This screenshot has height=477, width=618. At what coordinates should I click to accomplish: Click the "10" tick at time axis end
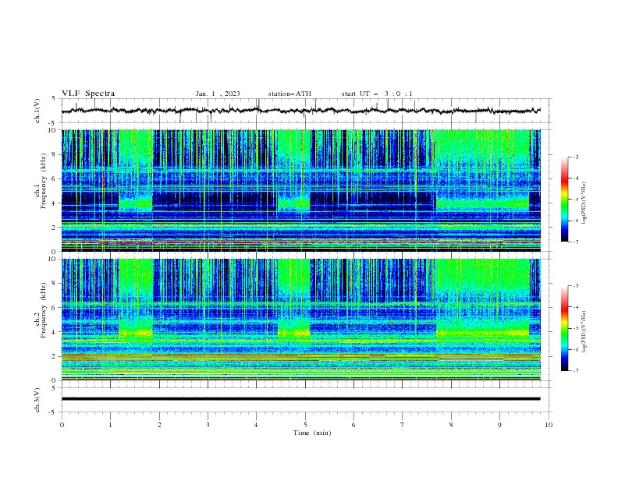549,425
